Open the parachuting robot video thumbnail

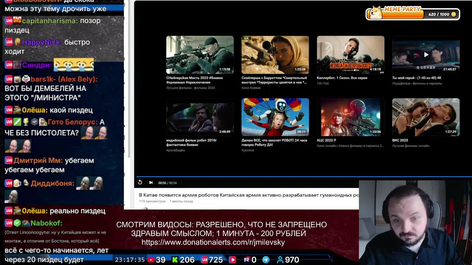[275, 117]
